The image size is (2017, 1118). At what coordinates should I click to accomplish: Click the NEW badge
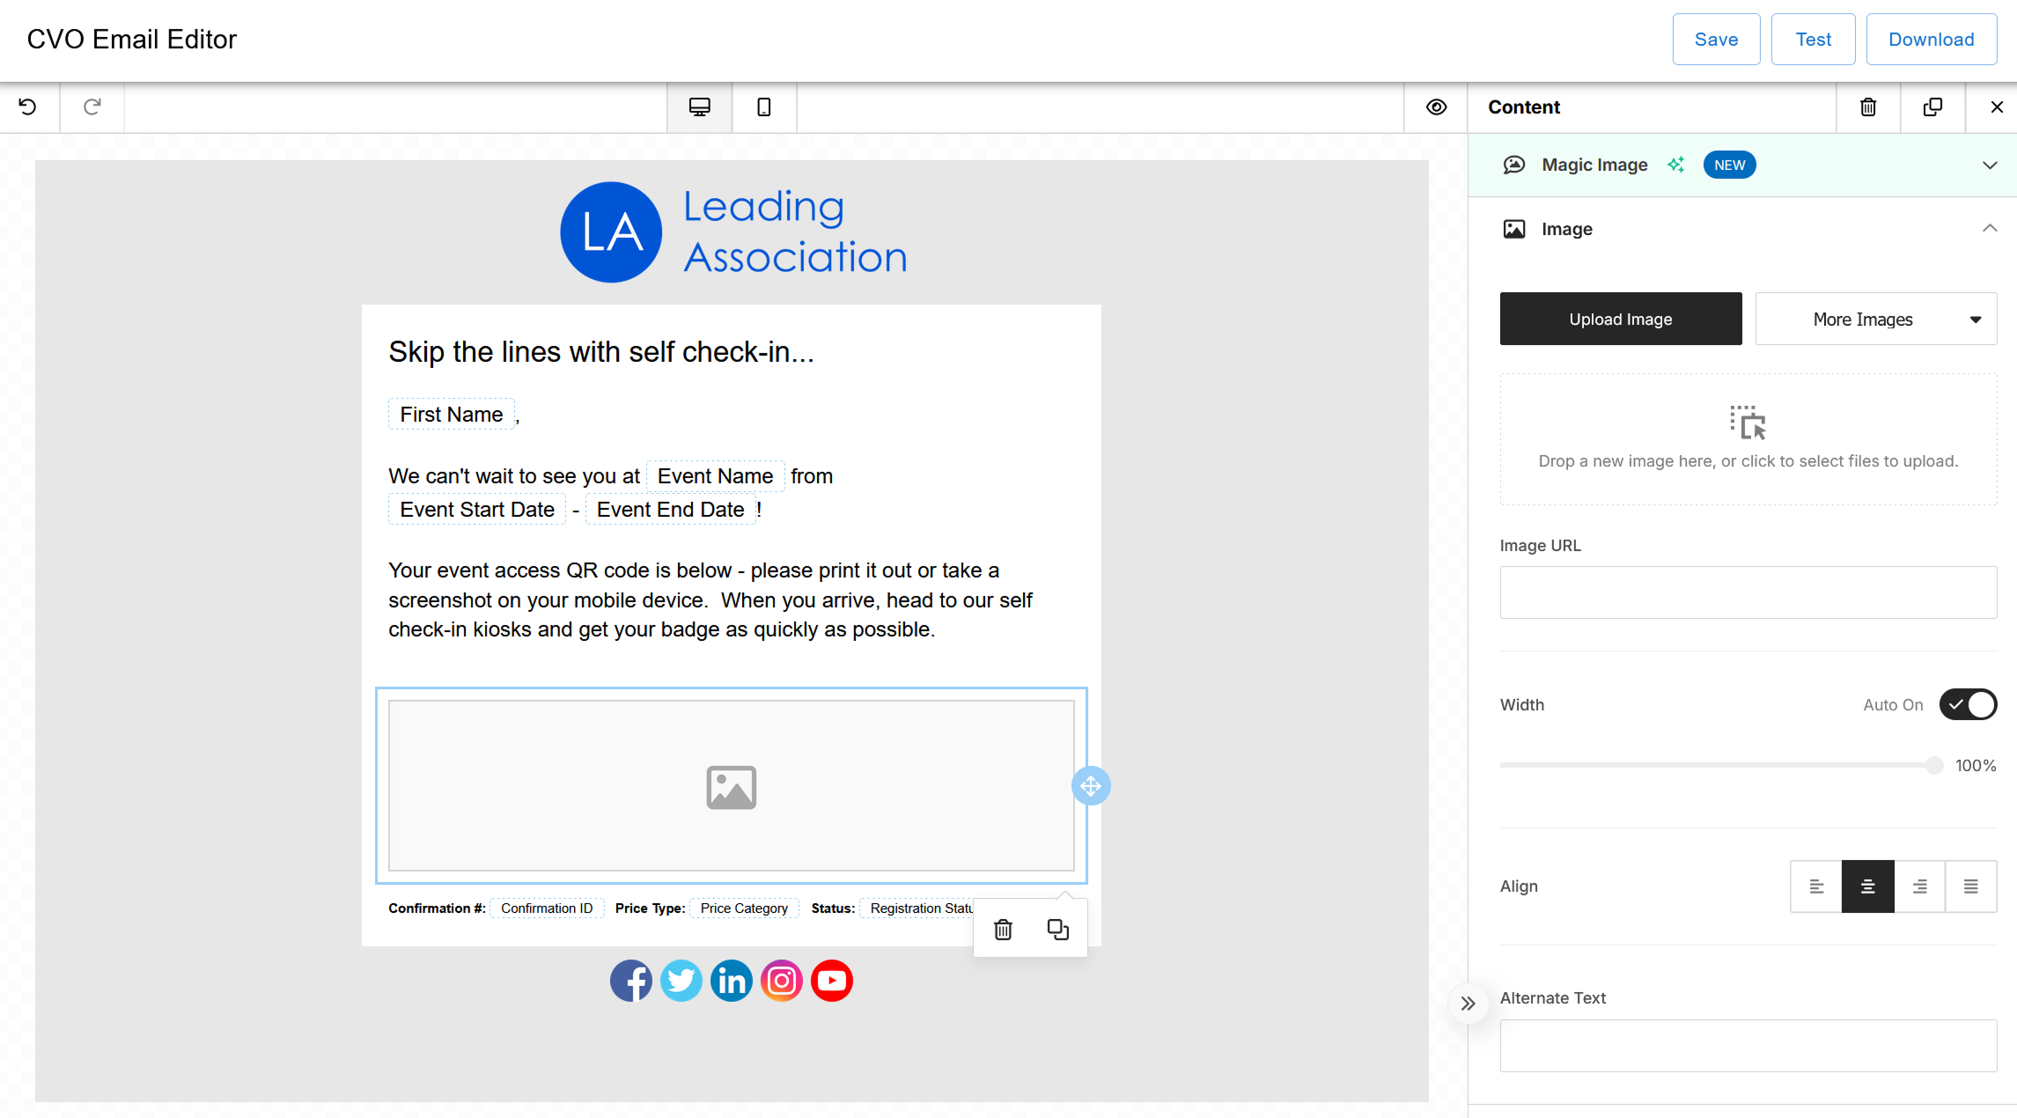point(1729,165)
